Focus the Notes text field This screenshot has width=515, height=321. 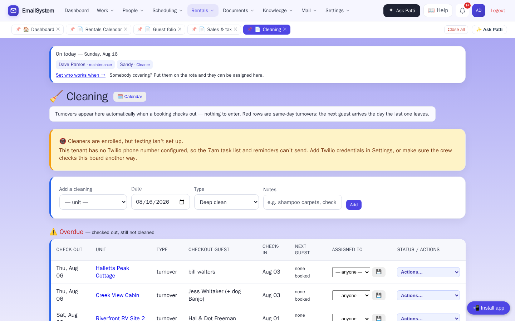pyautogui.click(x=302, y=202)
